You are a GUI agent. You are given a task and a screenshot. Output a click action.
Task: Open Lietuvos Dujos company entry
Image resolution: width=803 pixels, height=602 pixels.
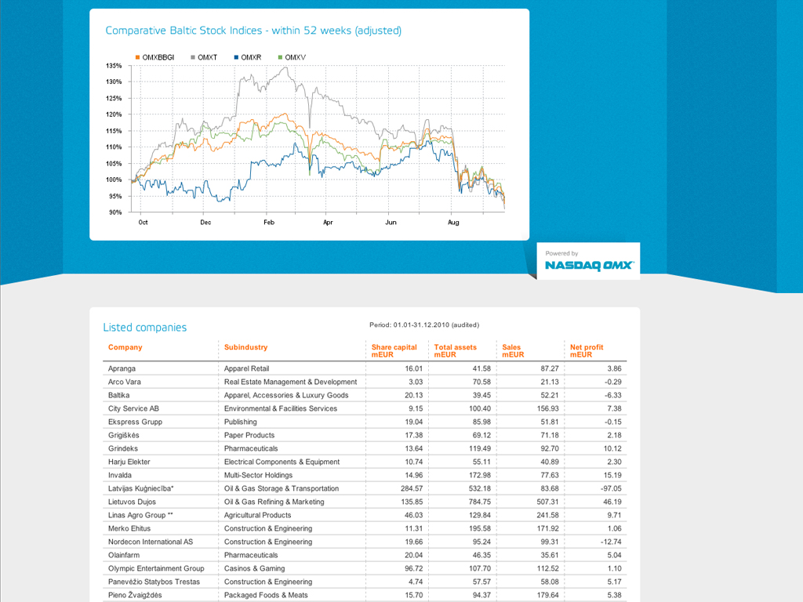pos(132,502)
